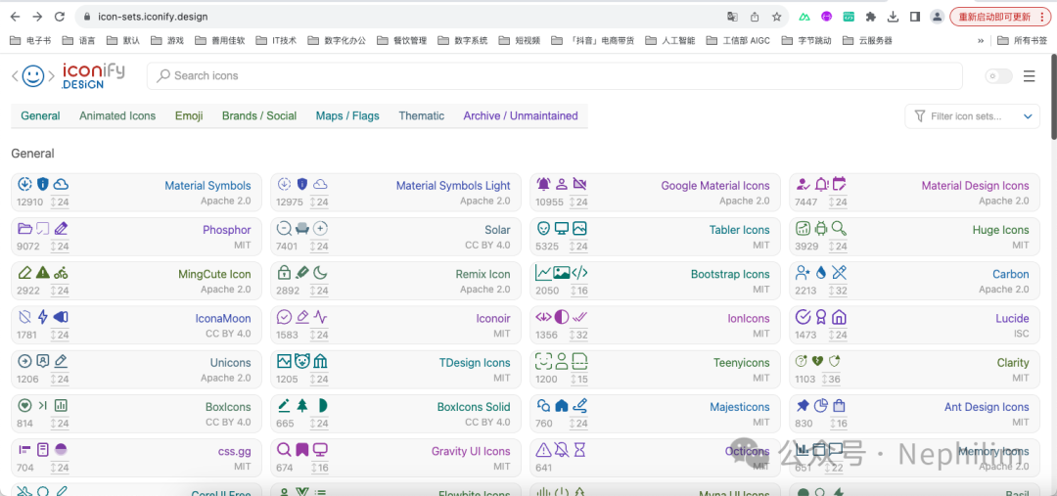Reload the page with refresh icon
Screen dimensions: 1057x496
(60, 17)
